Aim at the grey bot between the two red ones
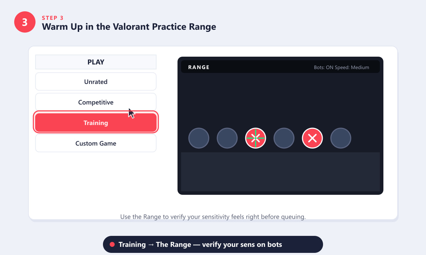 click(x=284, y=138)
